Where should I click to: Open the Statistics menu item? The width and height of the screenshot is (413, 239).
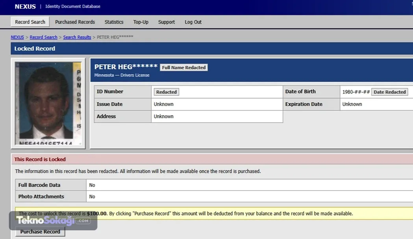tap(114, 22)
